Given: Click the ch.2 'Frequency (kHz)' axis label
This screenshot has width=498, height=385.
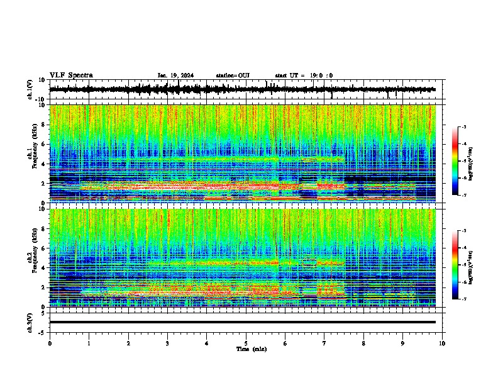Looking at the screenshot, I should tap(35, 250).
